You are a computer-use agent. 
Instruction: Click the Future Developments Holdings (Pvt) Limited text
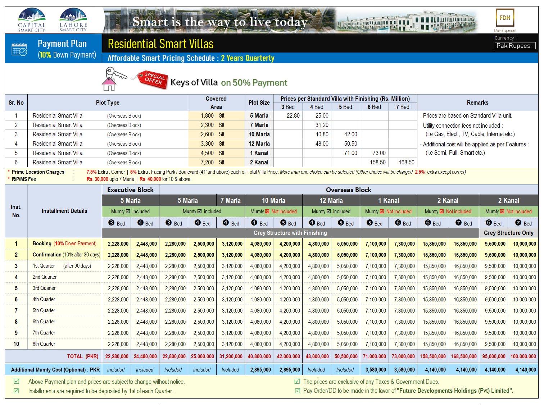pos(455,391)
